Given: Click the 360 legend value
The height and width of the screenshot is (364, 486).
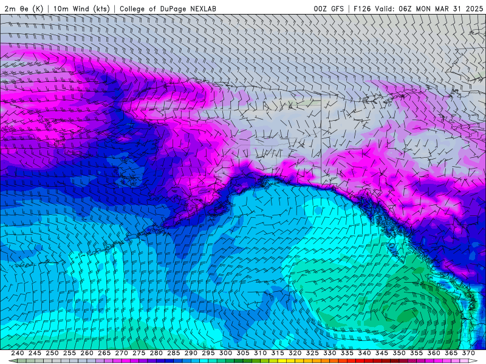Looking at the screenshot, I should [x=434, y=353].
